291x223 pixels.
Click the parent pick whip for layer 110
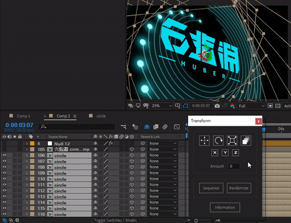[x=143, y=179]
